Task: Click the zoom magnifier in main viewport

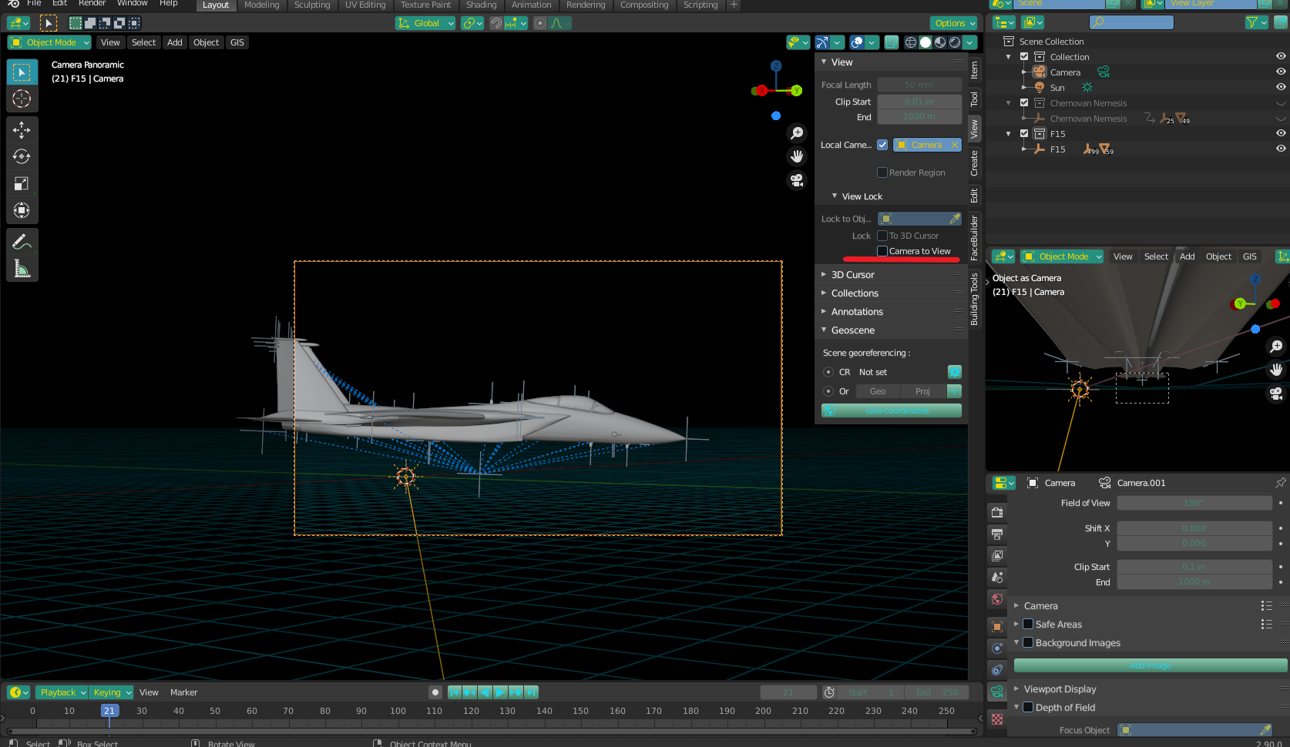Action: point(797,133)
